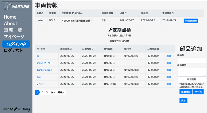Open マイページ from sidebar
This screenshot has height=113, width=207.
tap(14, 37)
